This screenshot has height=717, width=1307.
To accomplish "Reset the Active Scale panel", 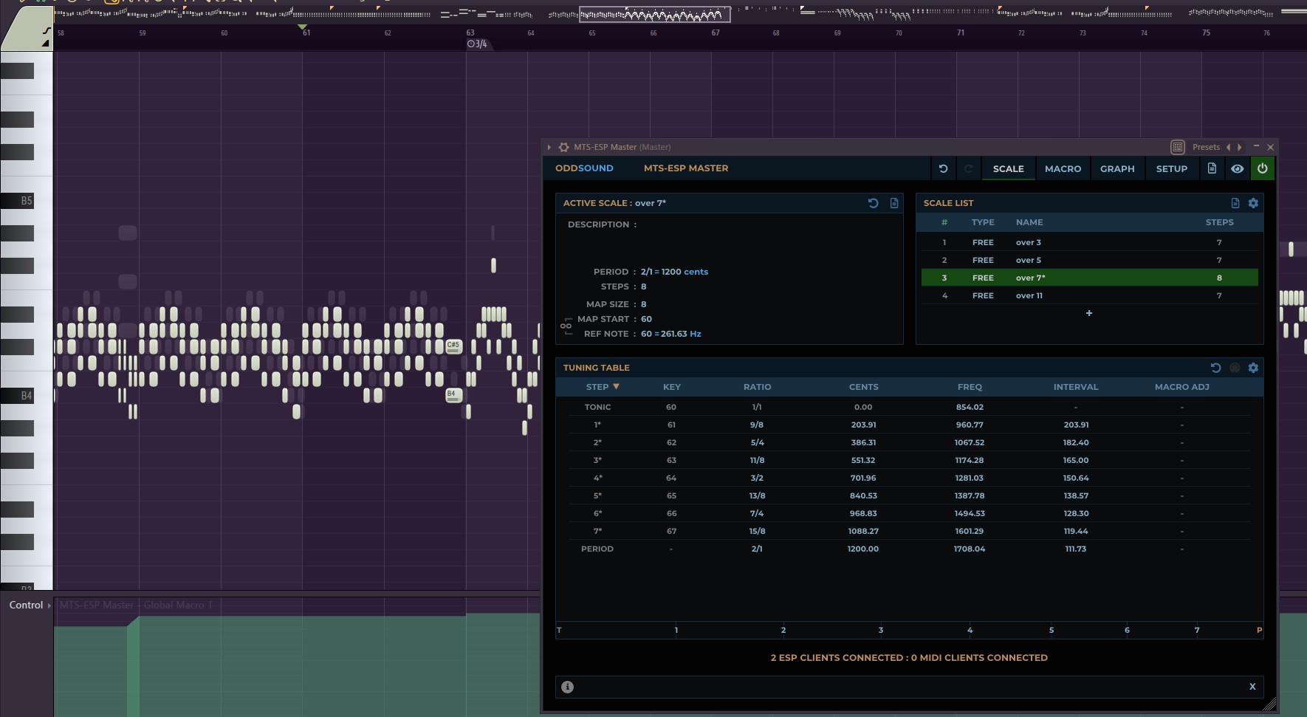I will (x=873, y=203).
